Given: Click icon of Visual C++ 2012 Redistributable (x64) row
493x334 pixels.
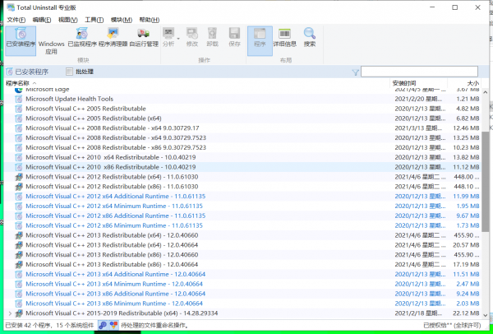Looking at the screenshot, I should click(x=19, y=177).
